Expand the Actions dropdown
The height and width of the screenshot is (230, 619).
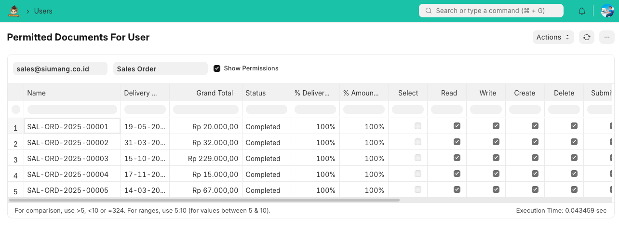pyautogui.click(x=553, y=37)
